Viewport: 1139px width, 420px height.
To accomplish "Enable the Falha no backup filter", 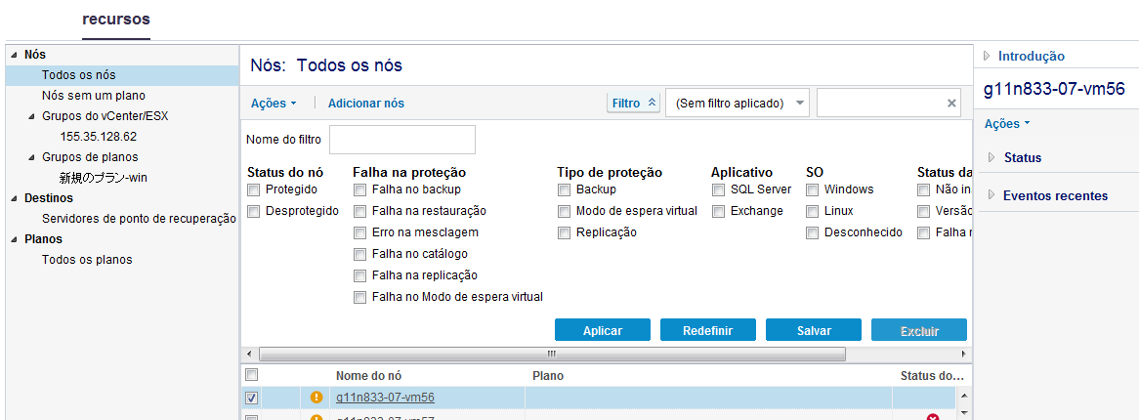I will point(359,189).
